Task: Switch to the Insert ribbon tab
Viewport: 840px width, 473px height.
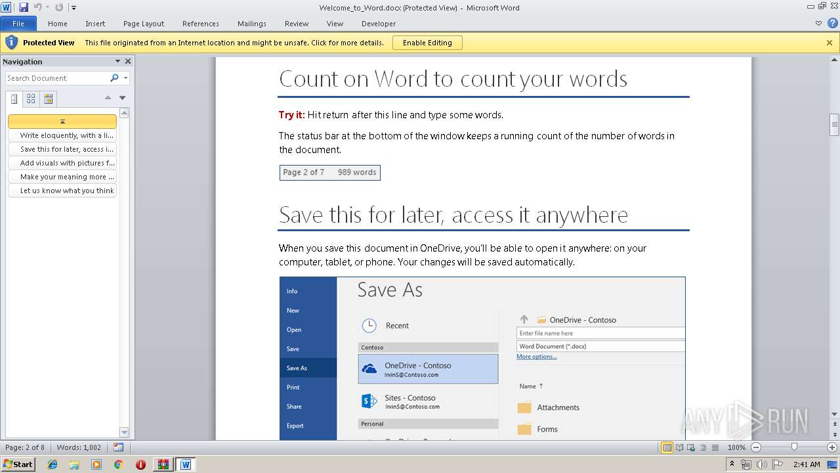Action: 95,24
